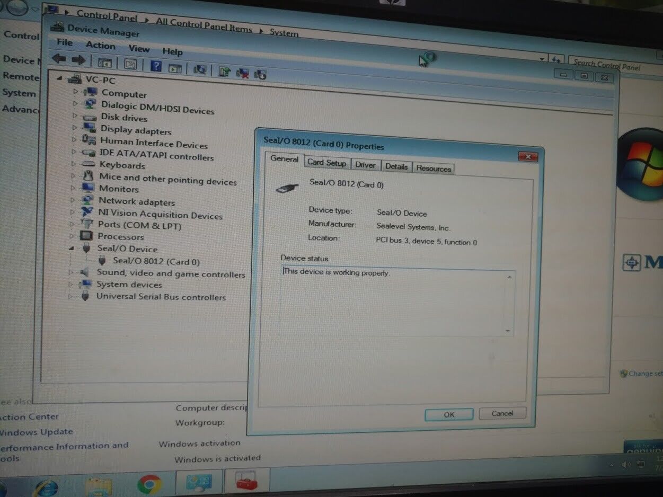The image size is (663, 497).
Task: Open Properties via the toolbar icon
Action: click(130, 64)
